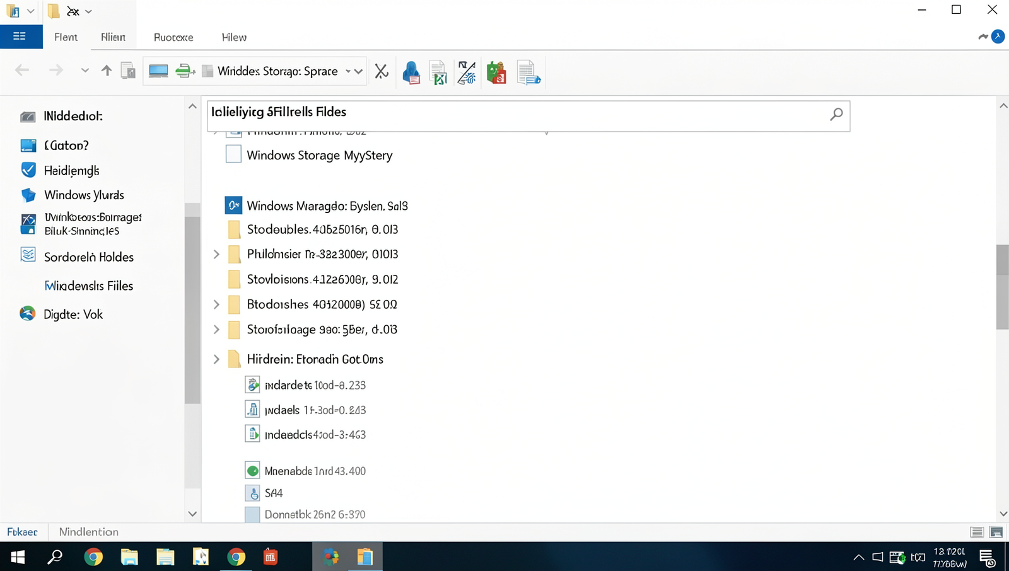Switch to large icons view in the status bar
Screen dimensions: 1009x571
point(996,532)
